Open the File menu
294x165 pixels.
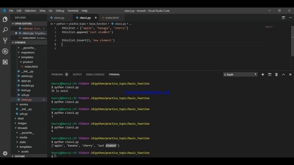(x=11, y=11)
